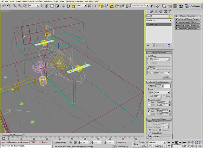Open the Customize menu

coord(79,1)
